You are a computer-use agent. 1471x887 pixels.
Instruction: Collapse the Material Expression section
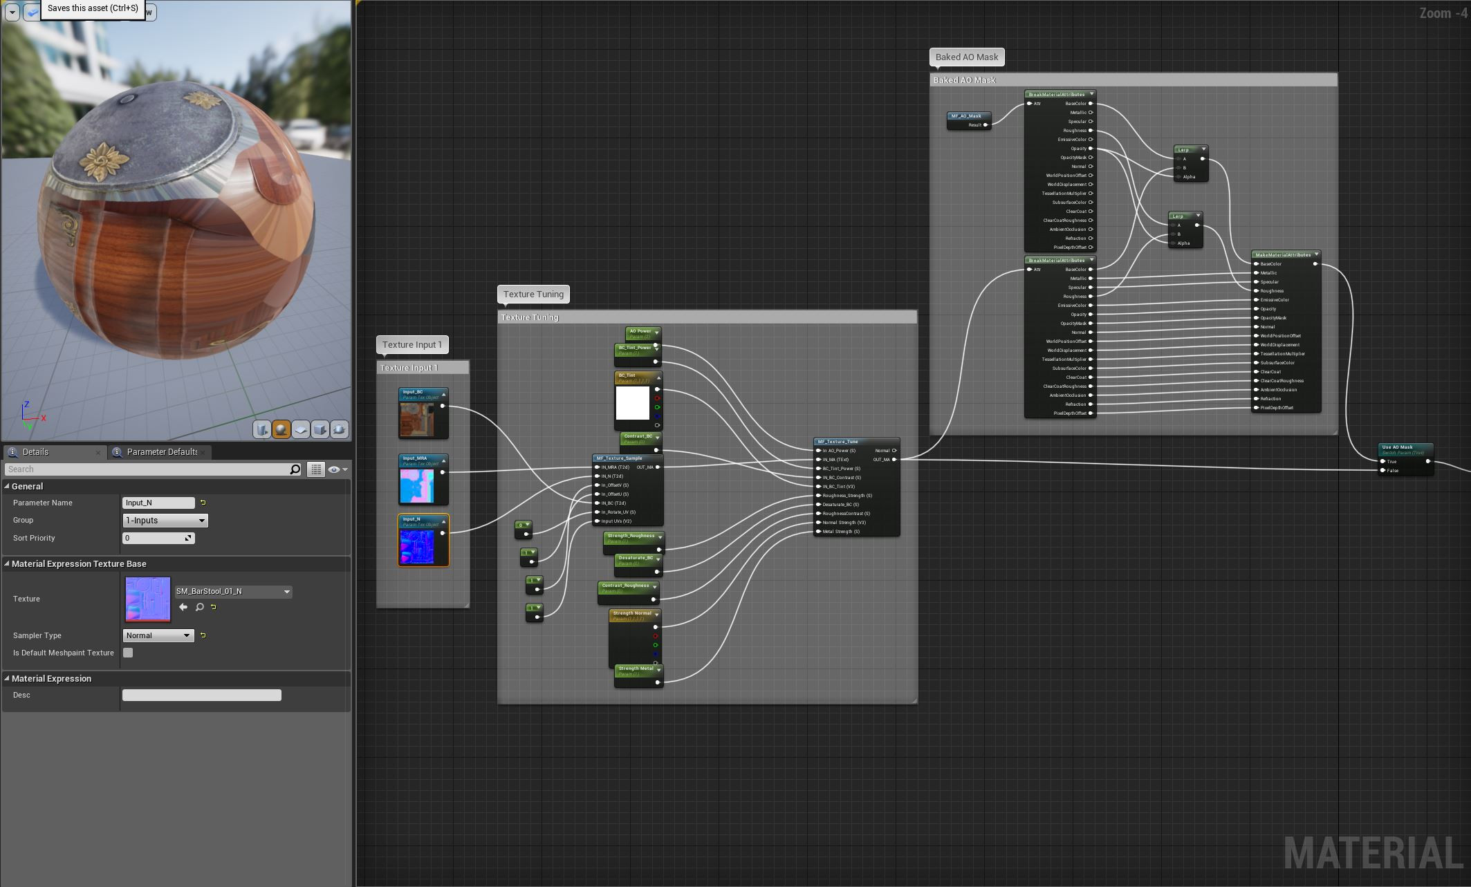[x=7, y=679]
